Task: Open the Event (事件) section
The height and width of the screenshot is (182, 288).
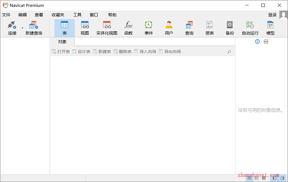Action: (149, 28)
